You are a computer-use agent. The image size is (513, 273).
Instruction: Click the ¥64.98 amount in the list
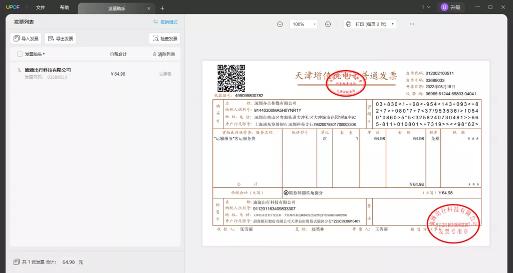118,74
